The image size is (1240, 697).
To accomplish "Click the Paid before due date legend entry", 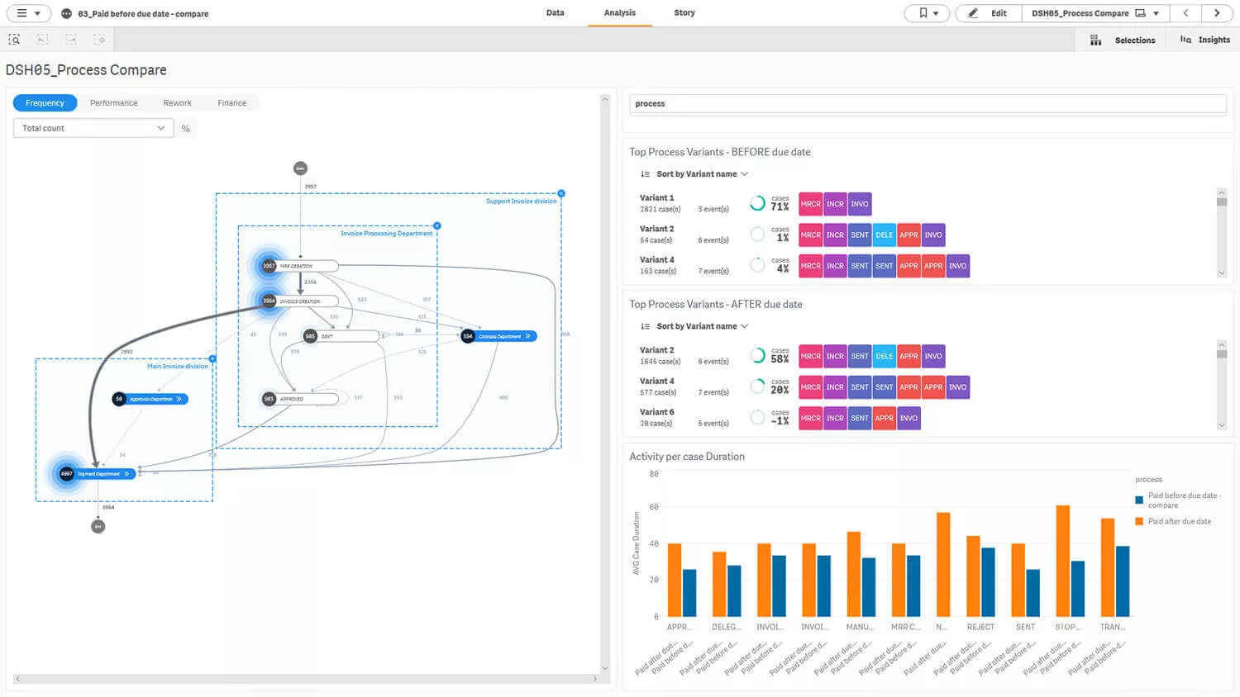I will pos(1177,500).
